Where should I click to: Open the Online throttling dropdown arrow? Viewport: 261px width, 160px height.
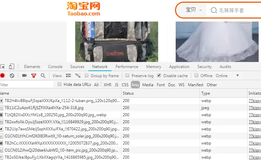pos(237,75)
